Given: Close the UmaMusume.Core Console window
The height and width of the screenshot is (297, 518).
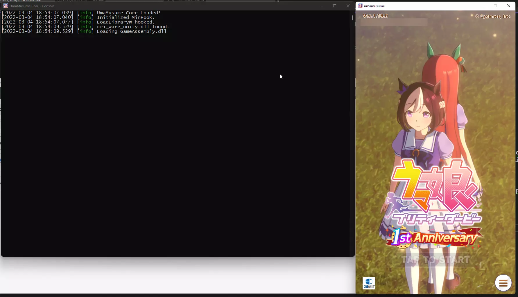Looking at the screenshot, I should [x=348, y=6].
